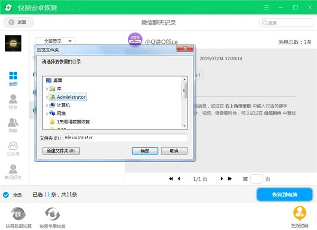This screenshot has height=230, width=317.
Task: Launch 快易数据恢复 from bottom bar
Action: pos(18,214)
